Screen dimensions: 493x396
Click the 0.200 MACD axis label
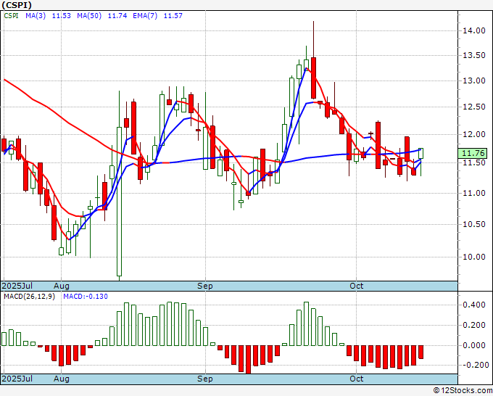point(474,325)
